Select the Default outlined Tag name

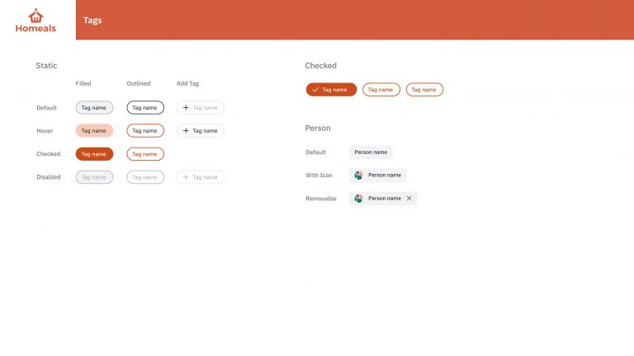145,108
